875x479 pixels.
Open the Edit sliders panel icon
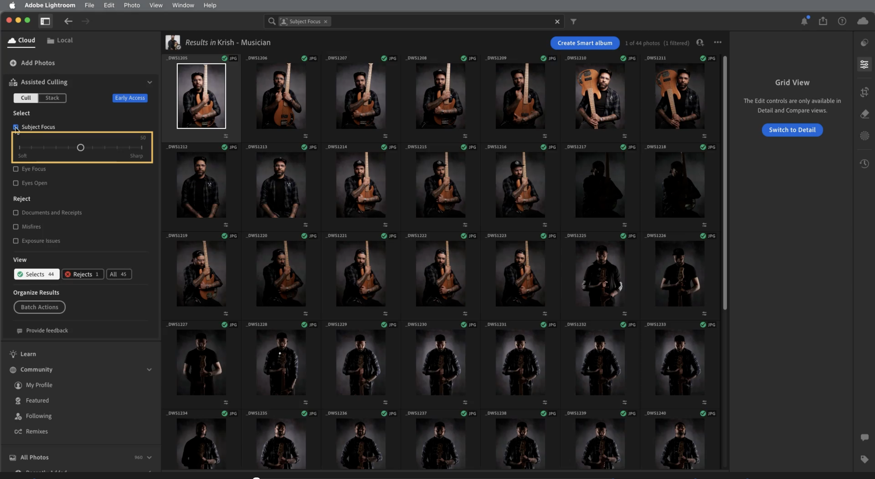(x=864, y=64)
